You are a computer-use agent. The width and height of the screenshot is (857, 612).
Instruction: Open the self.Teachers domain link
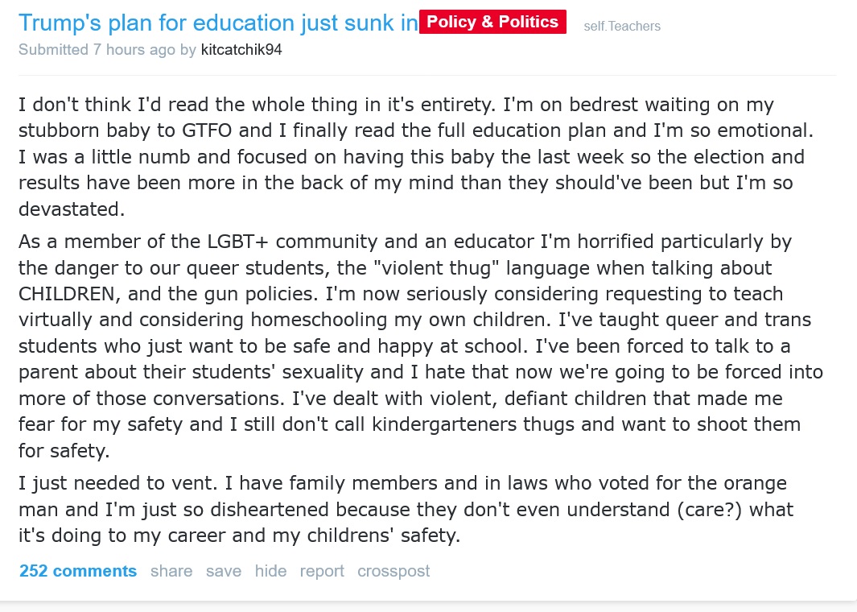click(x=622, y=27)
